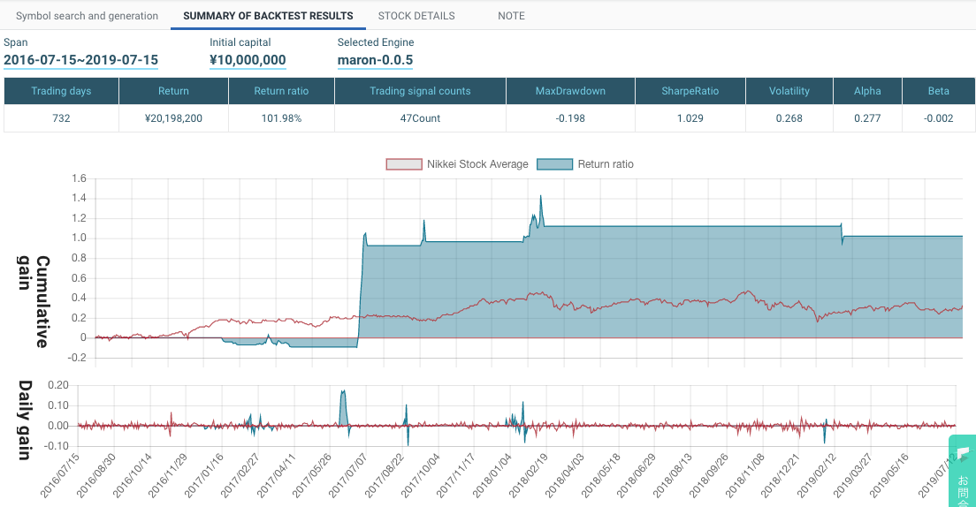Click the SharpeRatio column header
This screenshot has width=976, height=507.
point(690,91)
